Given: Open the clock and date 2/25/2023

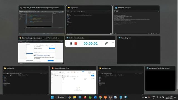Looking at the screenshot, I should pos(169,97).
